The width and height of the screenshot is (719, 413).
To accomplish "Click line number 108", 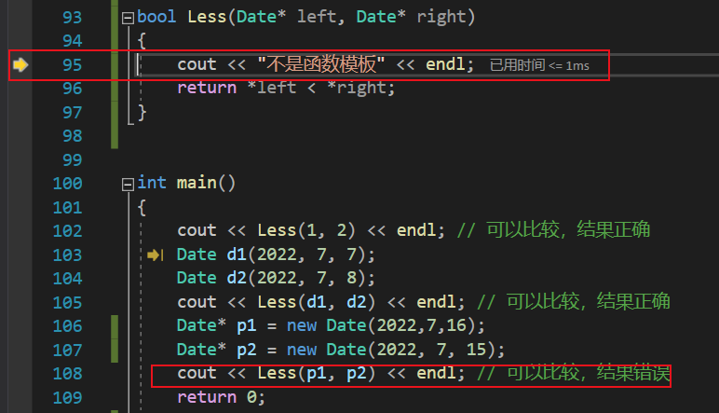I will point(67,374).
